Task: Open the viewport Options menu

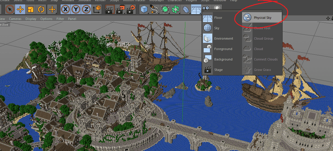Action: 46,19
